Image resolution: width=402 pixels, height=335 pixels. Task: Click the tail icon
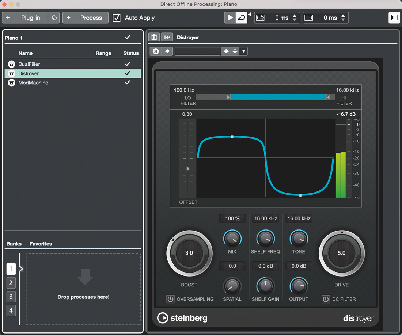pyautogui.click(x=309, y=18)
